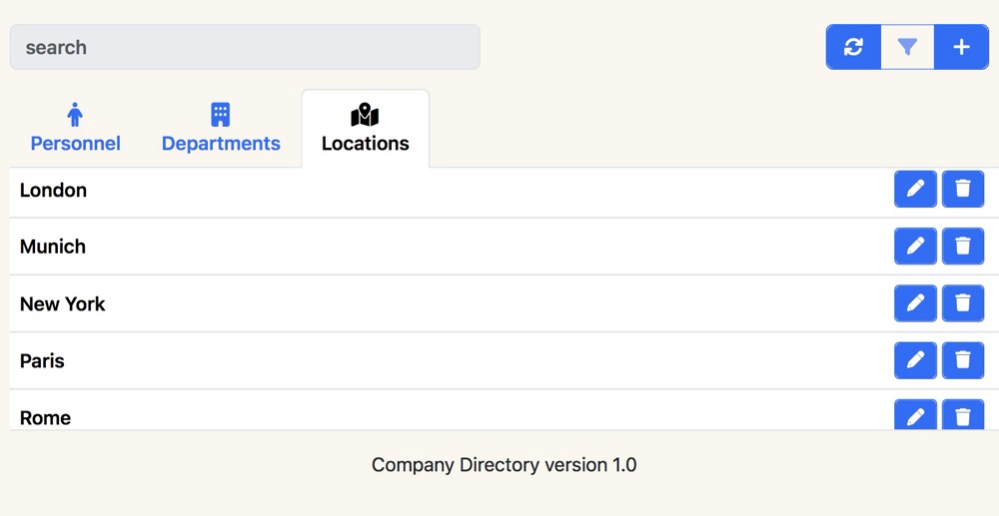
Task: Open the Departments tab
Action: (x=221, y=129)
